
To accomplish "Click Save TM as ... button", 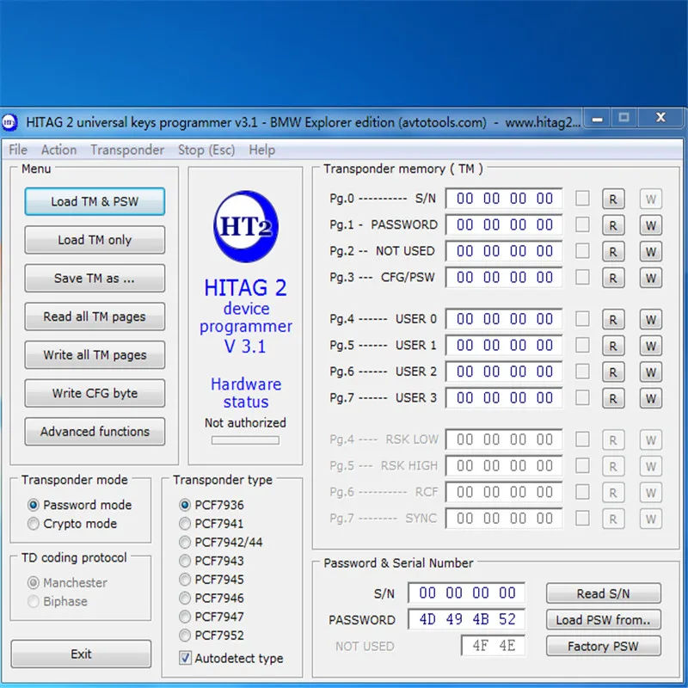I will click(x=95, y=278).
